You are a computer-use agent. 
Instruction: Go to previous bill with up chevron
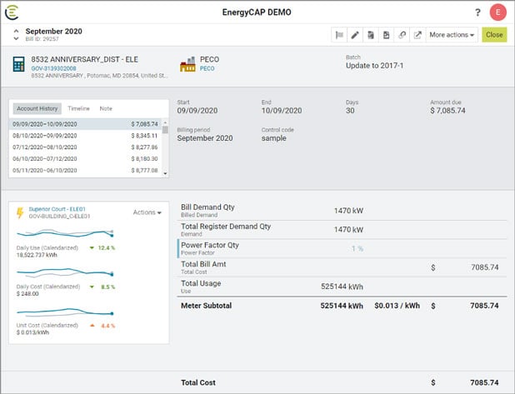pyautogui.click(x=17, y=30)
